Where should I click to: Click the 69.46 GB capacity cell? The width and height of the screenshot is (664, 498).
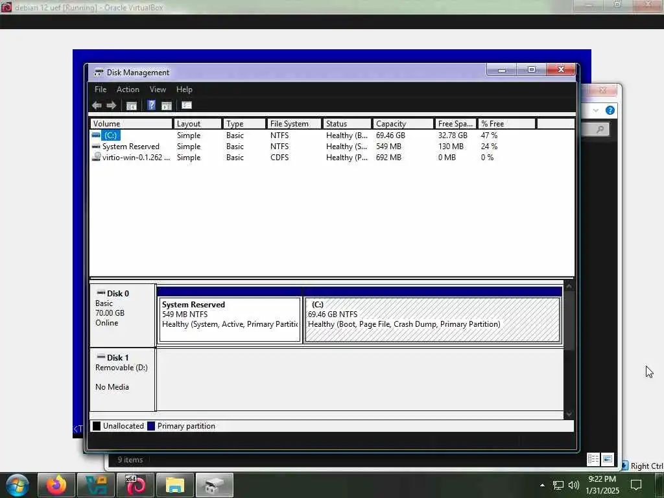click(x=390, y=136)
